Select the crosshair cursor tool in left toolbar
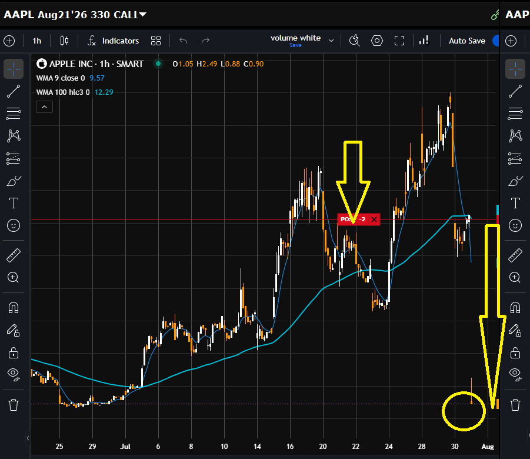The height and width of the screenshot is (459, 530). tap(14, 69)
